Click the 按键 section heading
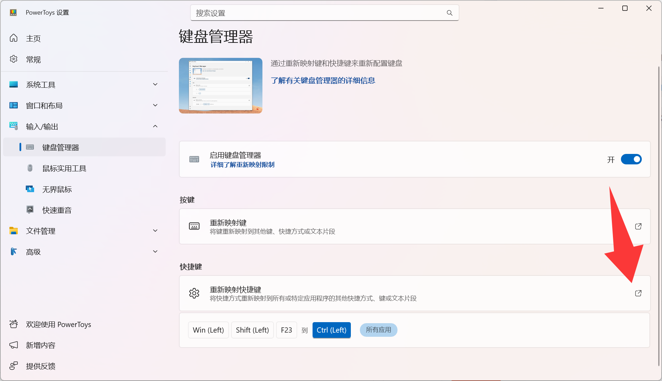Screen dimensions: 662x381 187,200
